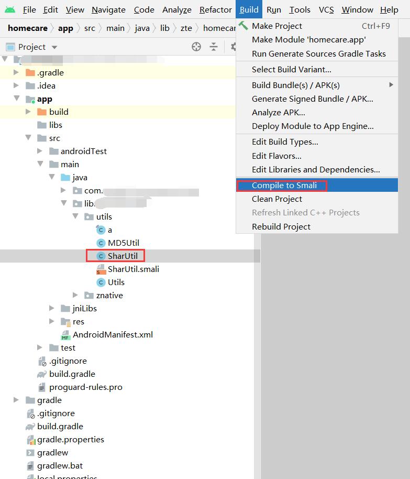Open the SharUtil.smali file

point(133,269)
